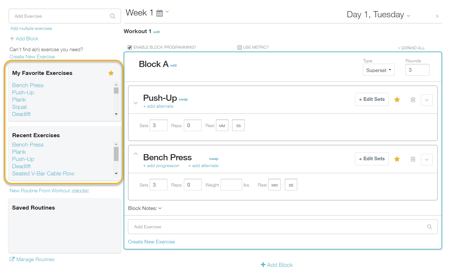The image size is (449, 269).
Task: Click the Rounds input field
Action: pyautogui.click(x=417, y=70)
